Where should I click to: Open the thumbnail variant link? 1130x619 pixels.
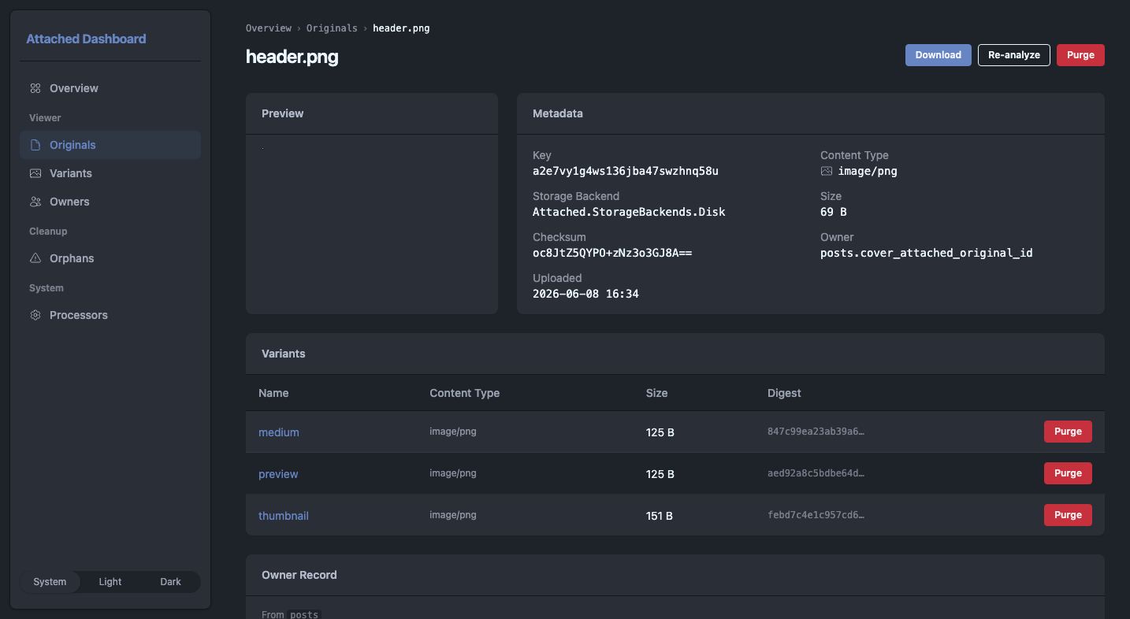click(x=284, y=516)
